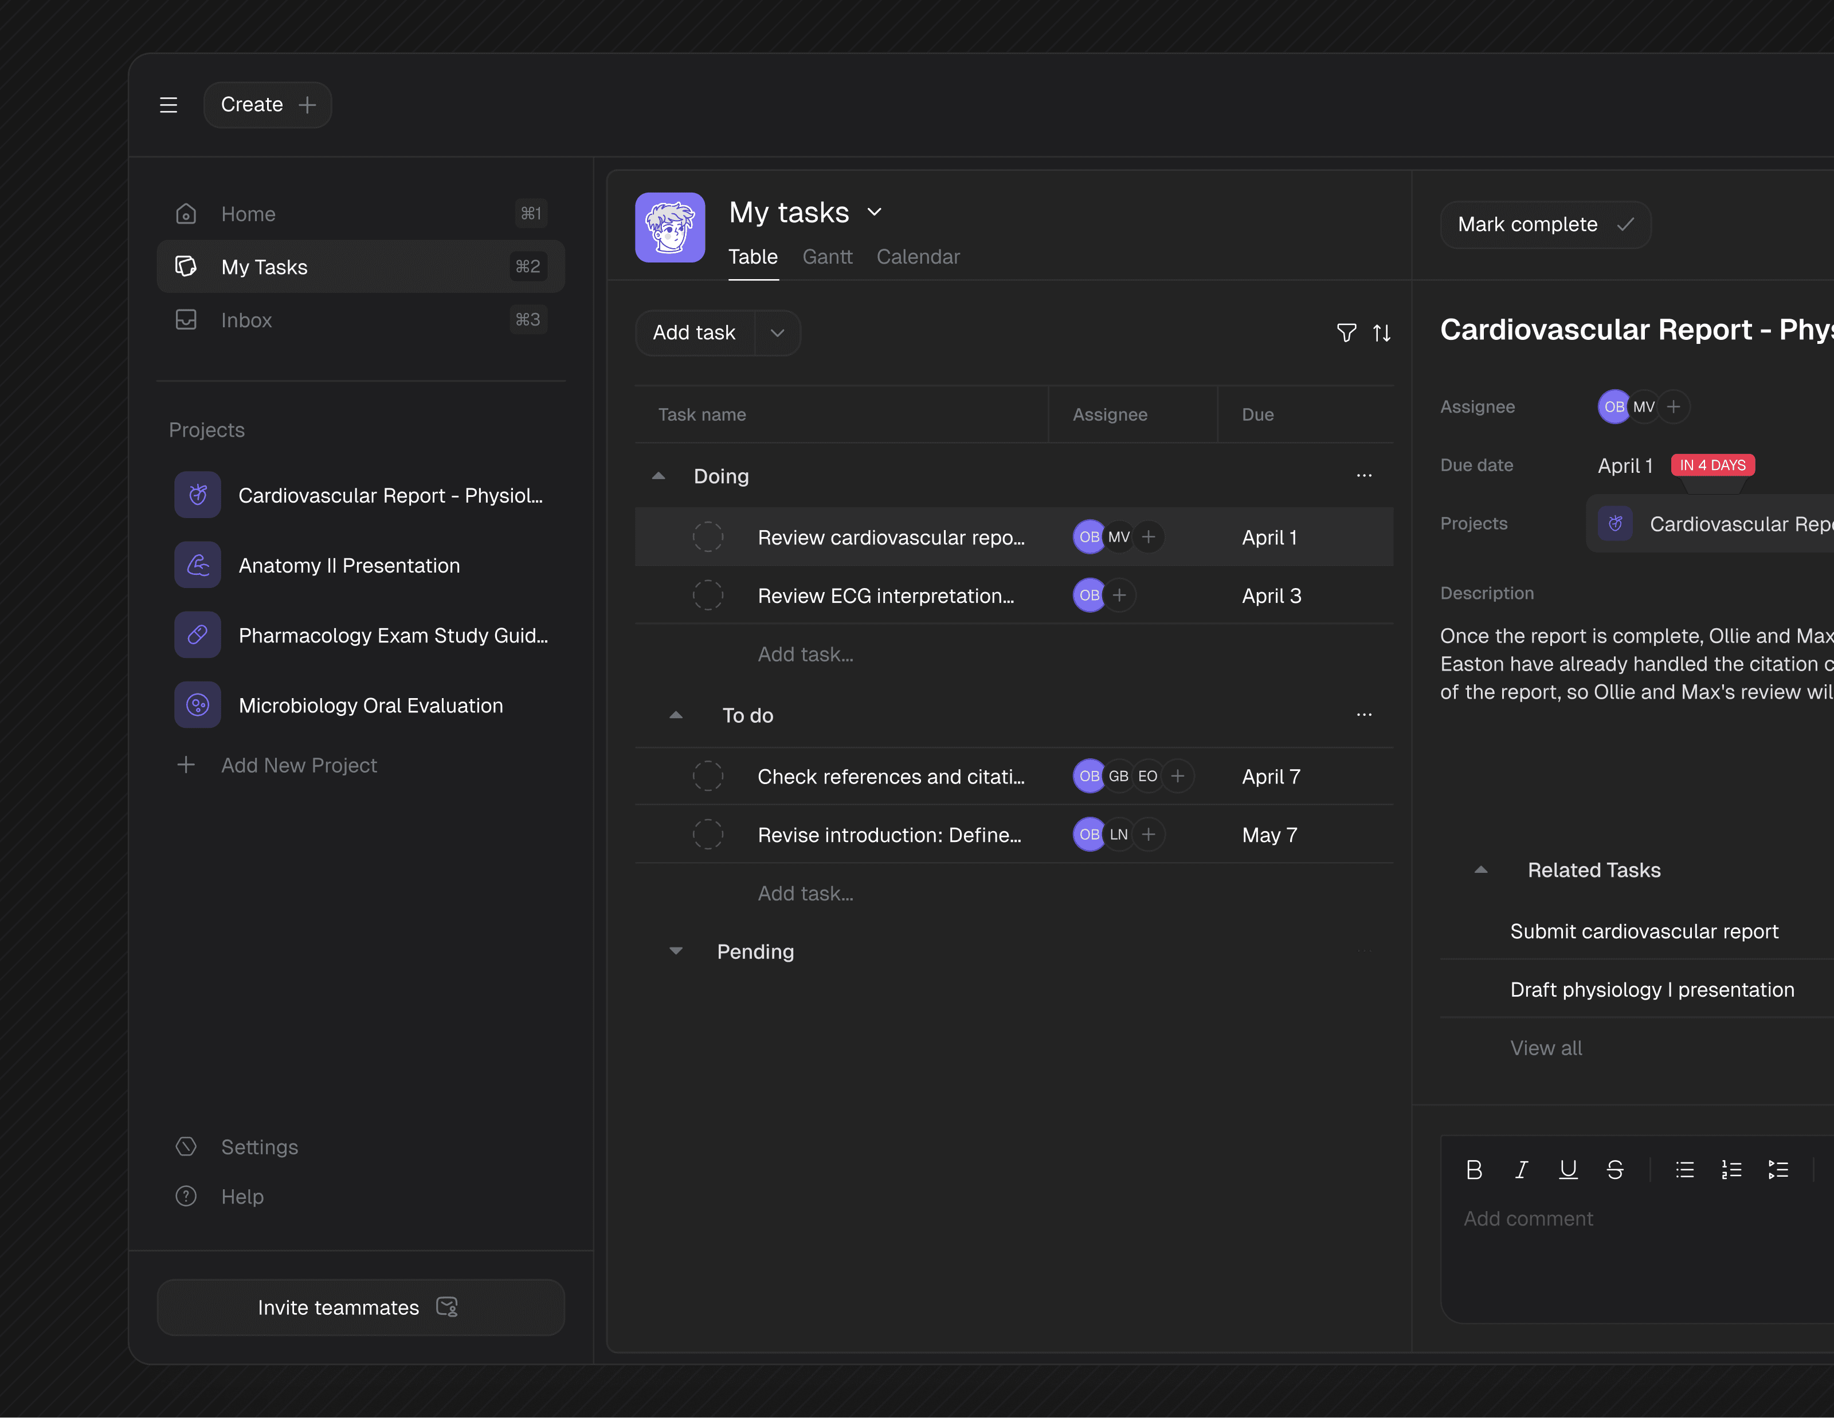1834x1418 pixels.
Task: Click the sort arrows icon
Action: tap(1381, 332)
